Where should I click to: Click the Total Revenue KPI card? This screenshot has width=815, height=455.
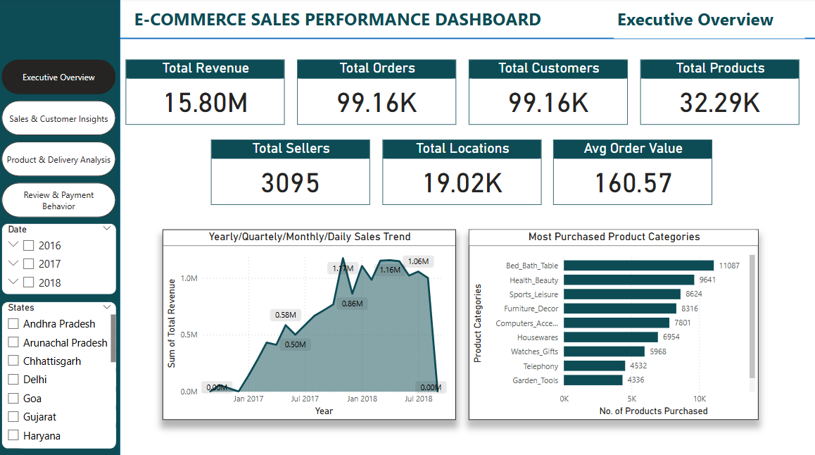pyautogui.click(x=204, y=92)
